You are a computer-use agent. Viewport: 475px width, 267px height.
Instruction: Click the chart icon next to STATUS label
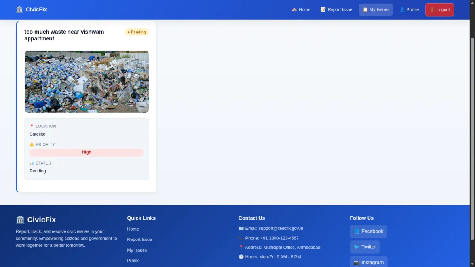click(32, 163)
